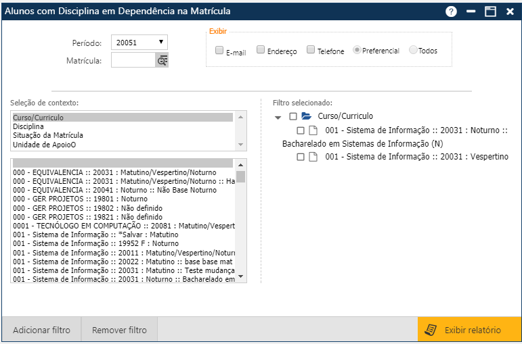Click the blue Curso/Curriculo folder icon

[306, 116]
